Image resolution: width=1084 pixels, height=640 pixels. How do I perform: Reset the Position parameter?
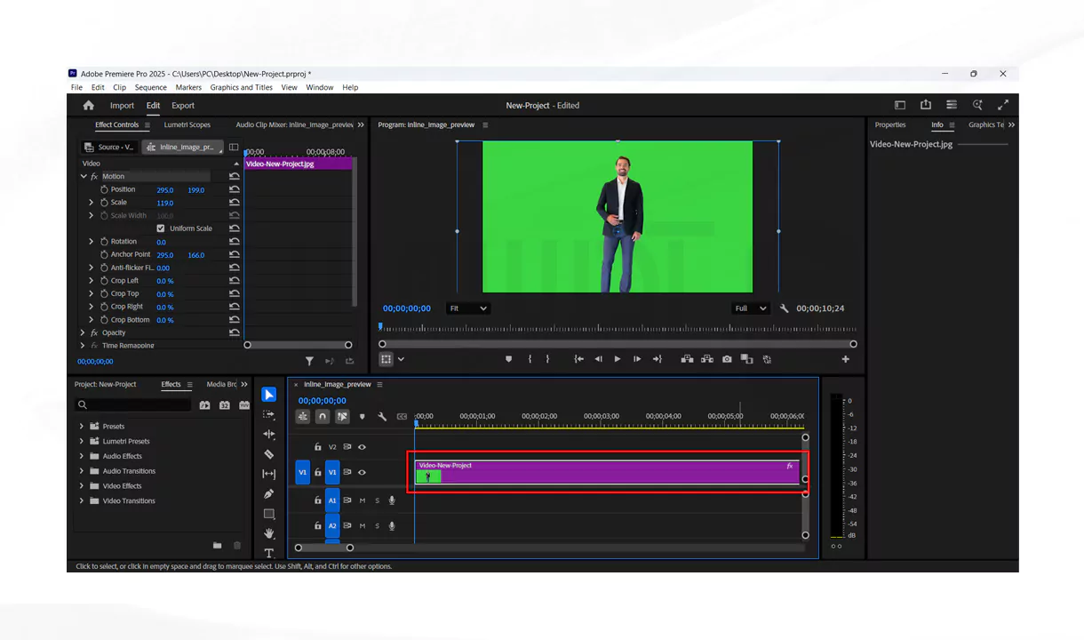(x=234, y=189)
